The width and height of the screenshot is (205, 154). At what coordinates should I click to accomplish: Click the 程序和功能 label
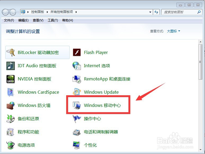click(28, 132)
